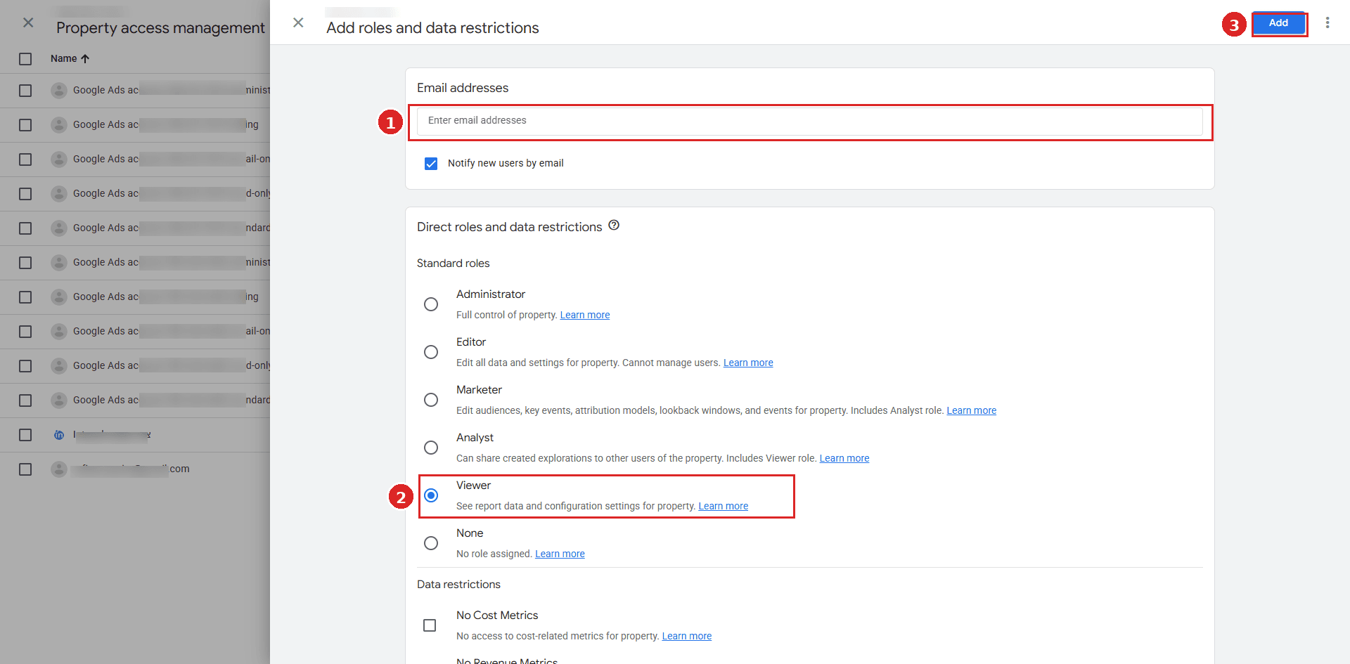Click the Add button

point(1278,23)
